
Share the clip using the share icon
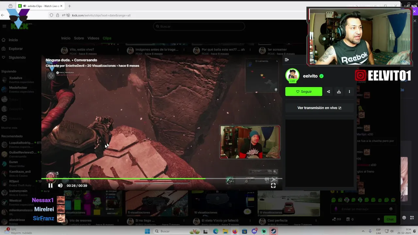click(x=329, y=92)
